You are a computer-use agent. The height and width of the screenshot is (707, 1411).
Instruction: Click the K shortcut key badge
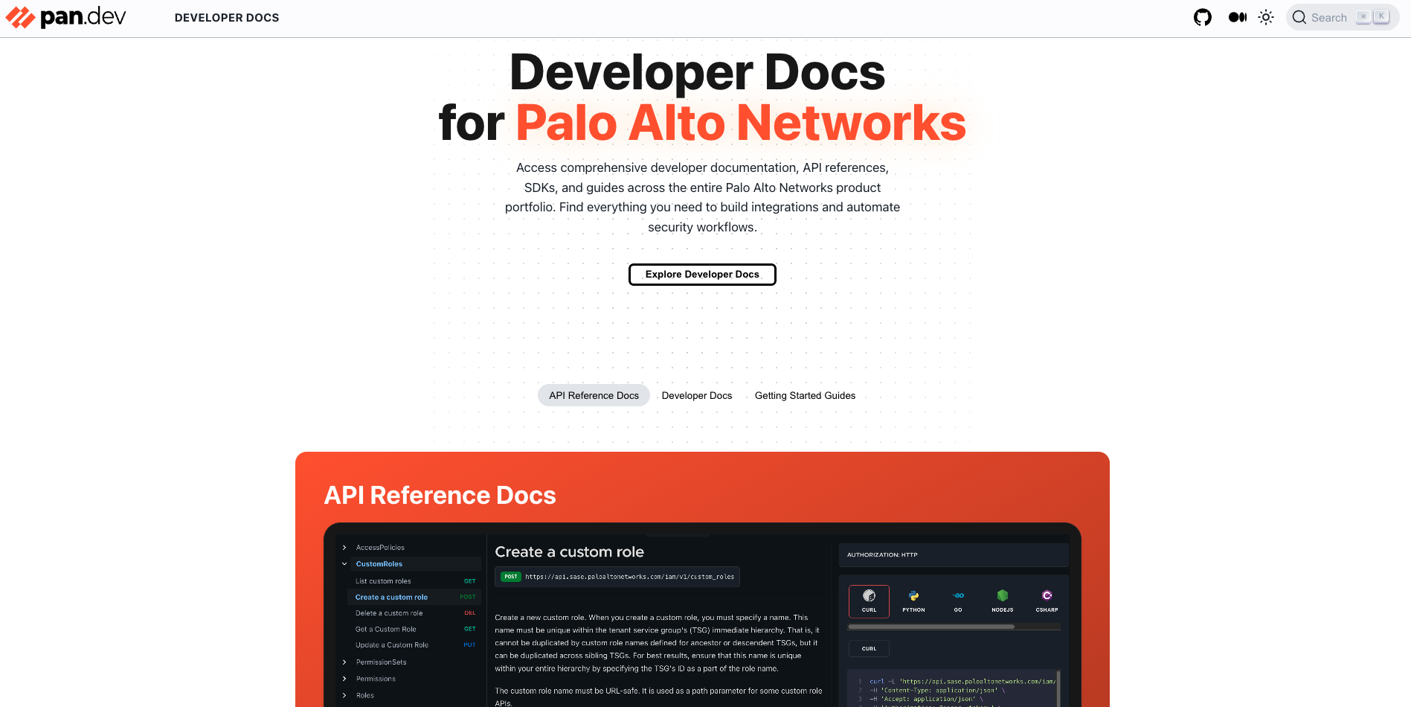coord(1381,16)
